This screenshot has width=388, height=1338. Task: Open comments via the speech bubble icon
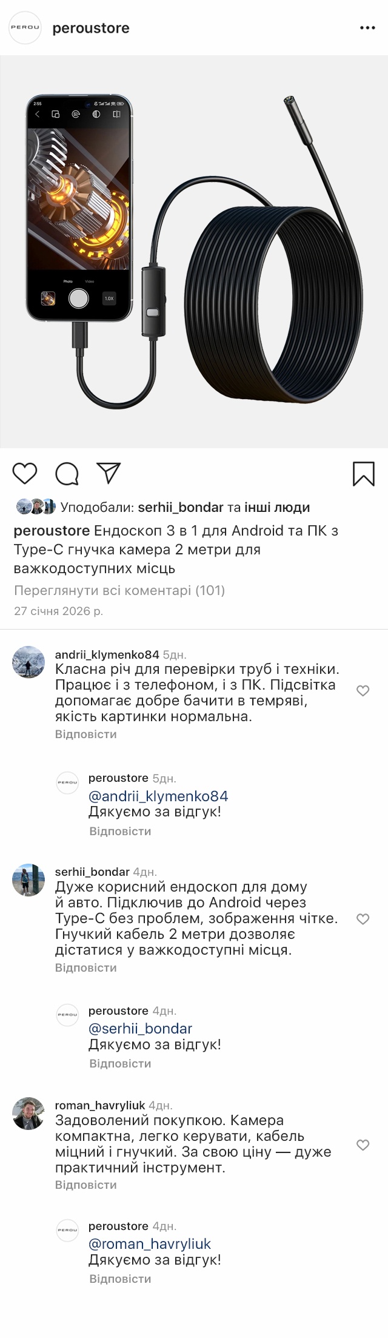pos(67,474)
